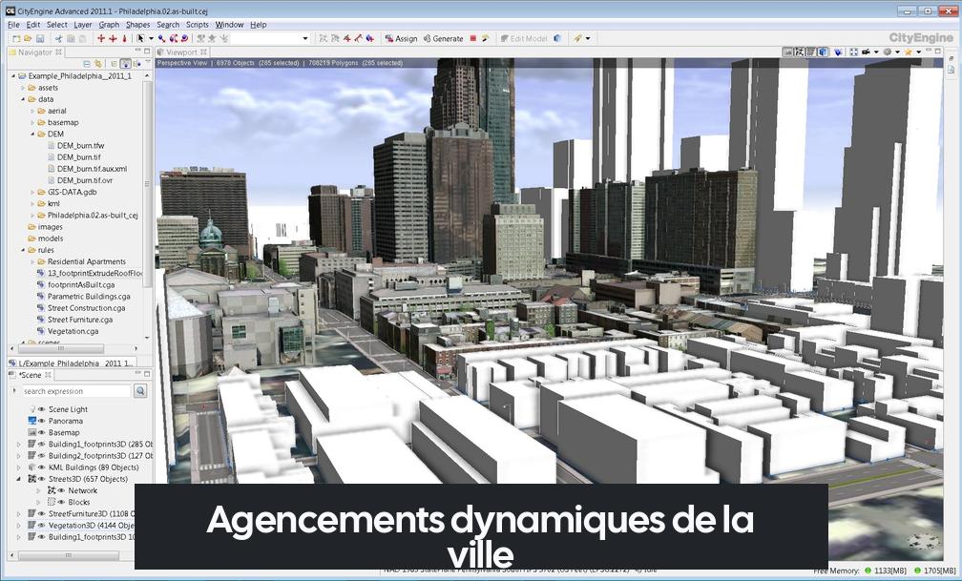Viewport: 962px width, 581px height.
Task: Expand the GIS-DATA.gdb item
Action: [32, 192]
